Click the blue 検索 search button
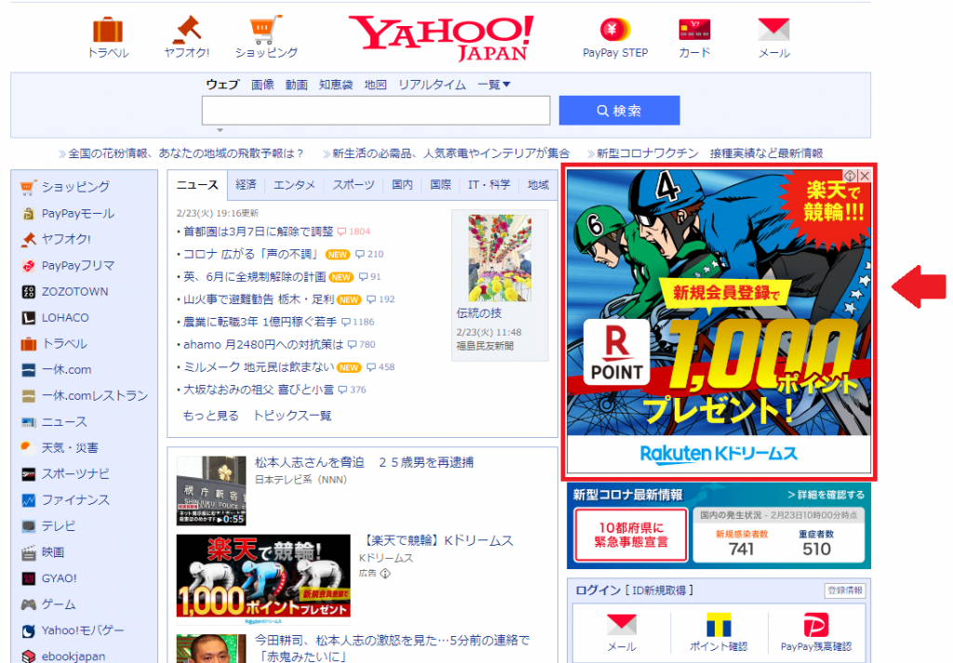Viewport: 953px width, 663px height. 619,111
